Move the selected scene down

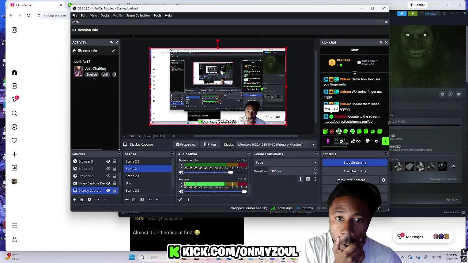tap(157, 199)
